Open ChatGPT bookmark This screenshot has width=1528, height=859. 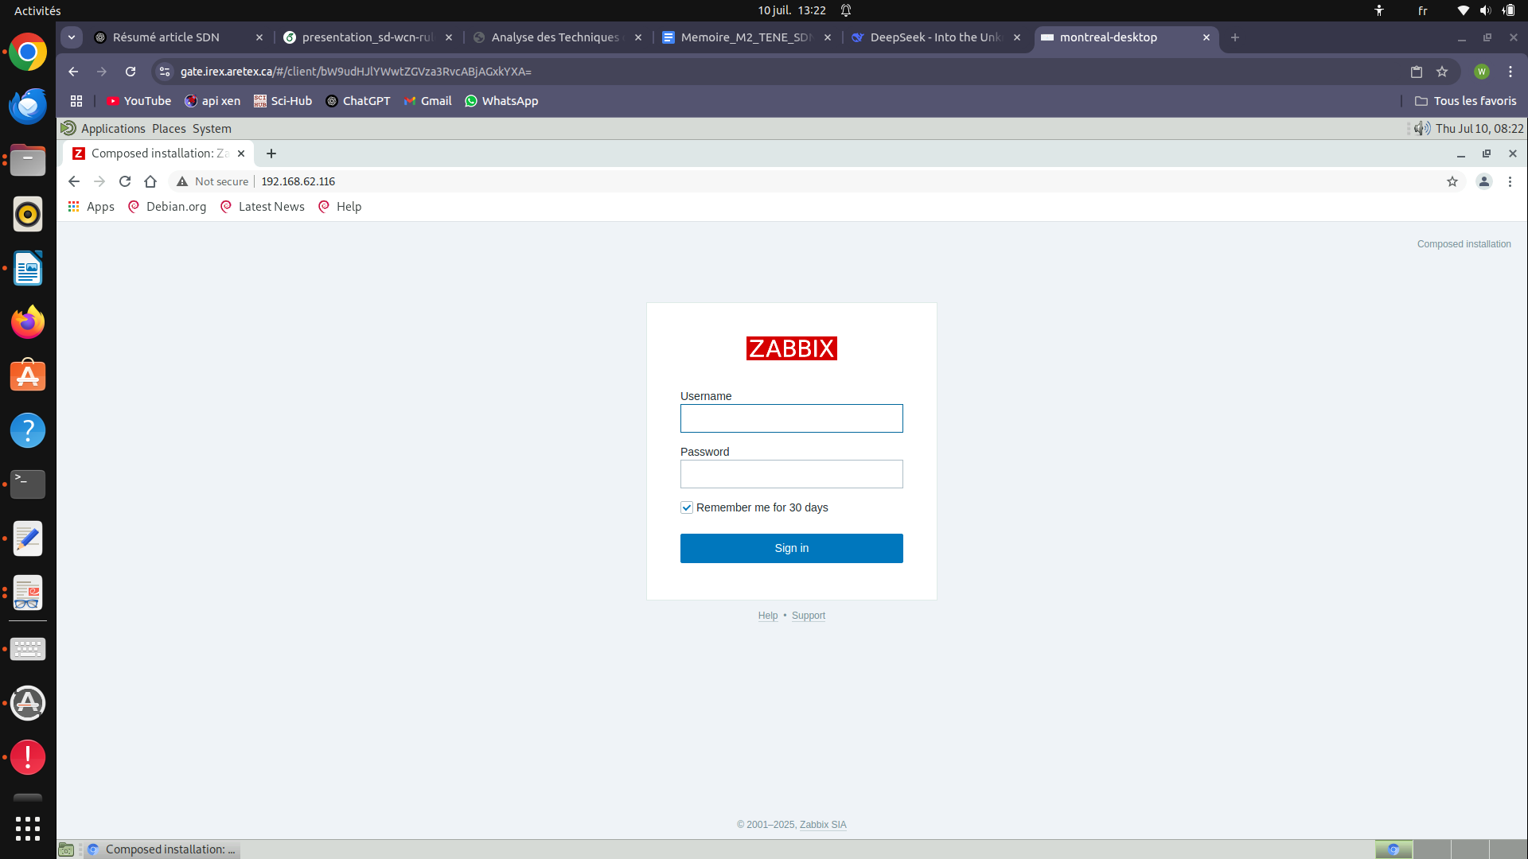[x=358, y=101]
